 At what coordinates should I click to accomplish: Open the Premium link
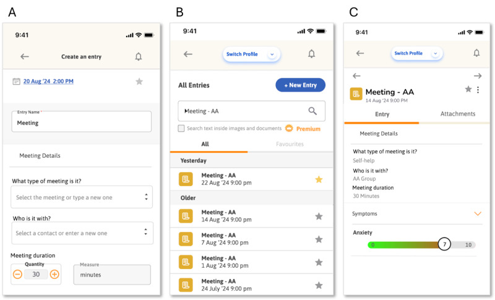tap(308, 129)
